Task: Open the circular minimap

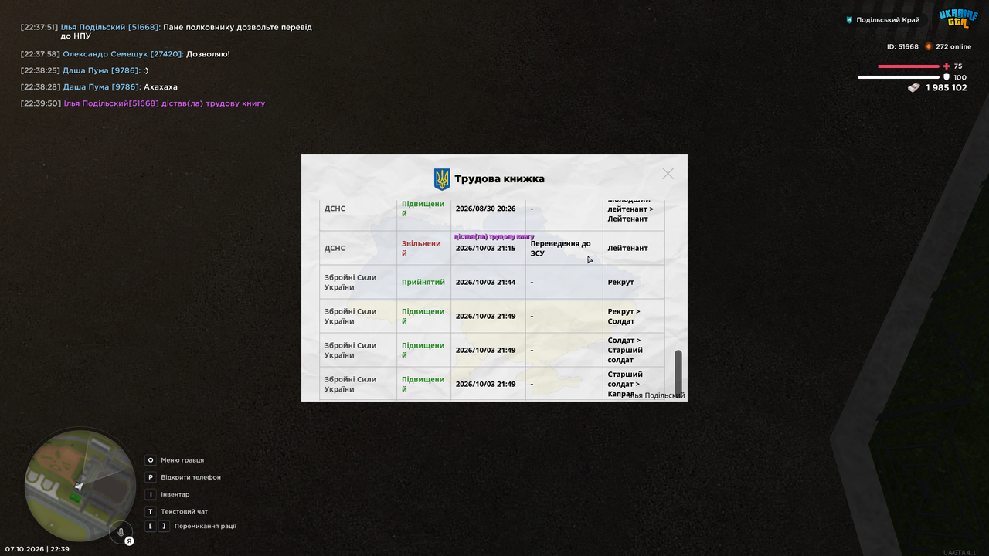Action: (80, 486)
